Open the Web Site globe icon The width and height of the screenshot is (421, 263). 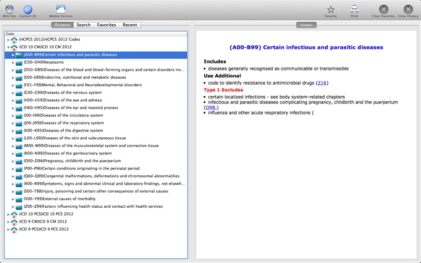click(x=9, y=9)
